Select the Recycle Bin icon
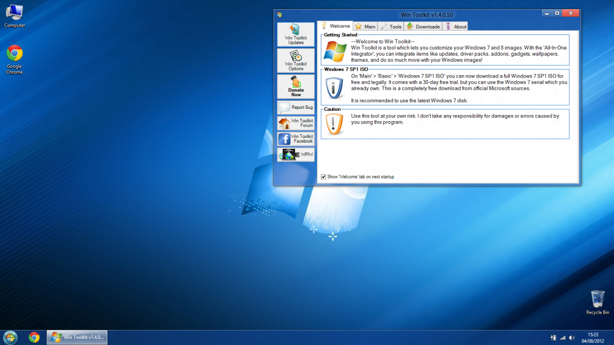This screenshot has height=345, width=614. (598, 302)
